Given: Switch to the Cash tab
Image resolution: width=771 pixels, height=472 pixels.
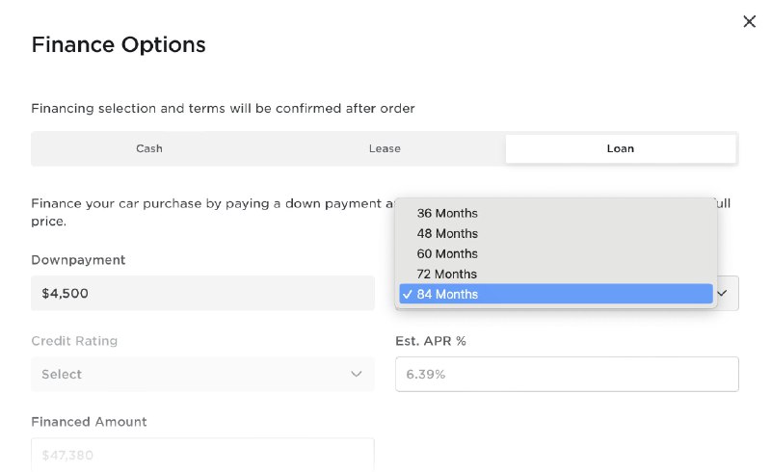Looking at the screenshot, I should pyautogui.click(x=149, y=148).
